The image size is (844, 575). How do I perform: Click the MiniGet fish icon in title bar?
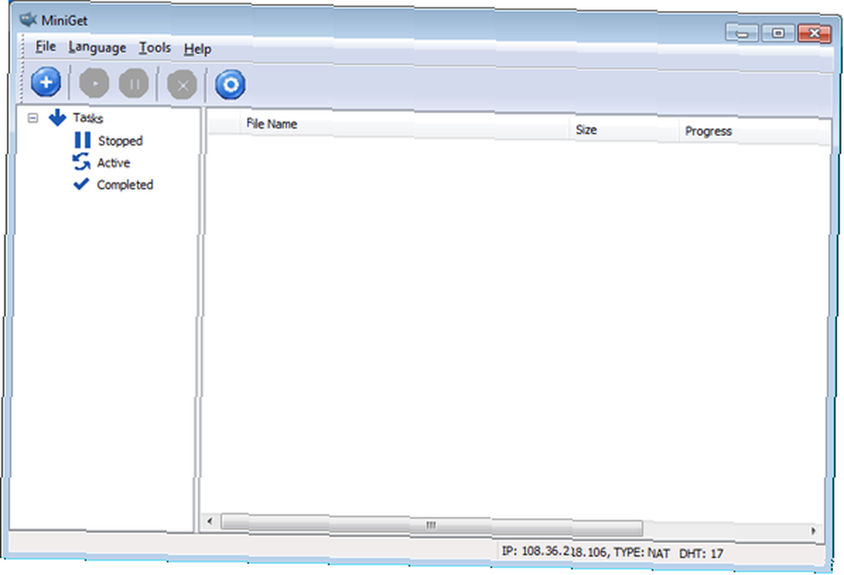pos(28,20)
